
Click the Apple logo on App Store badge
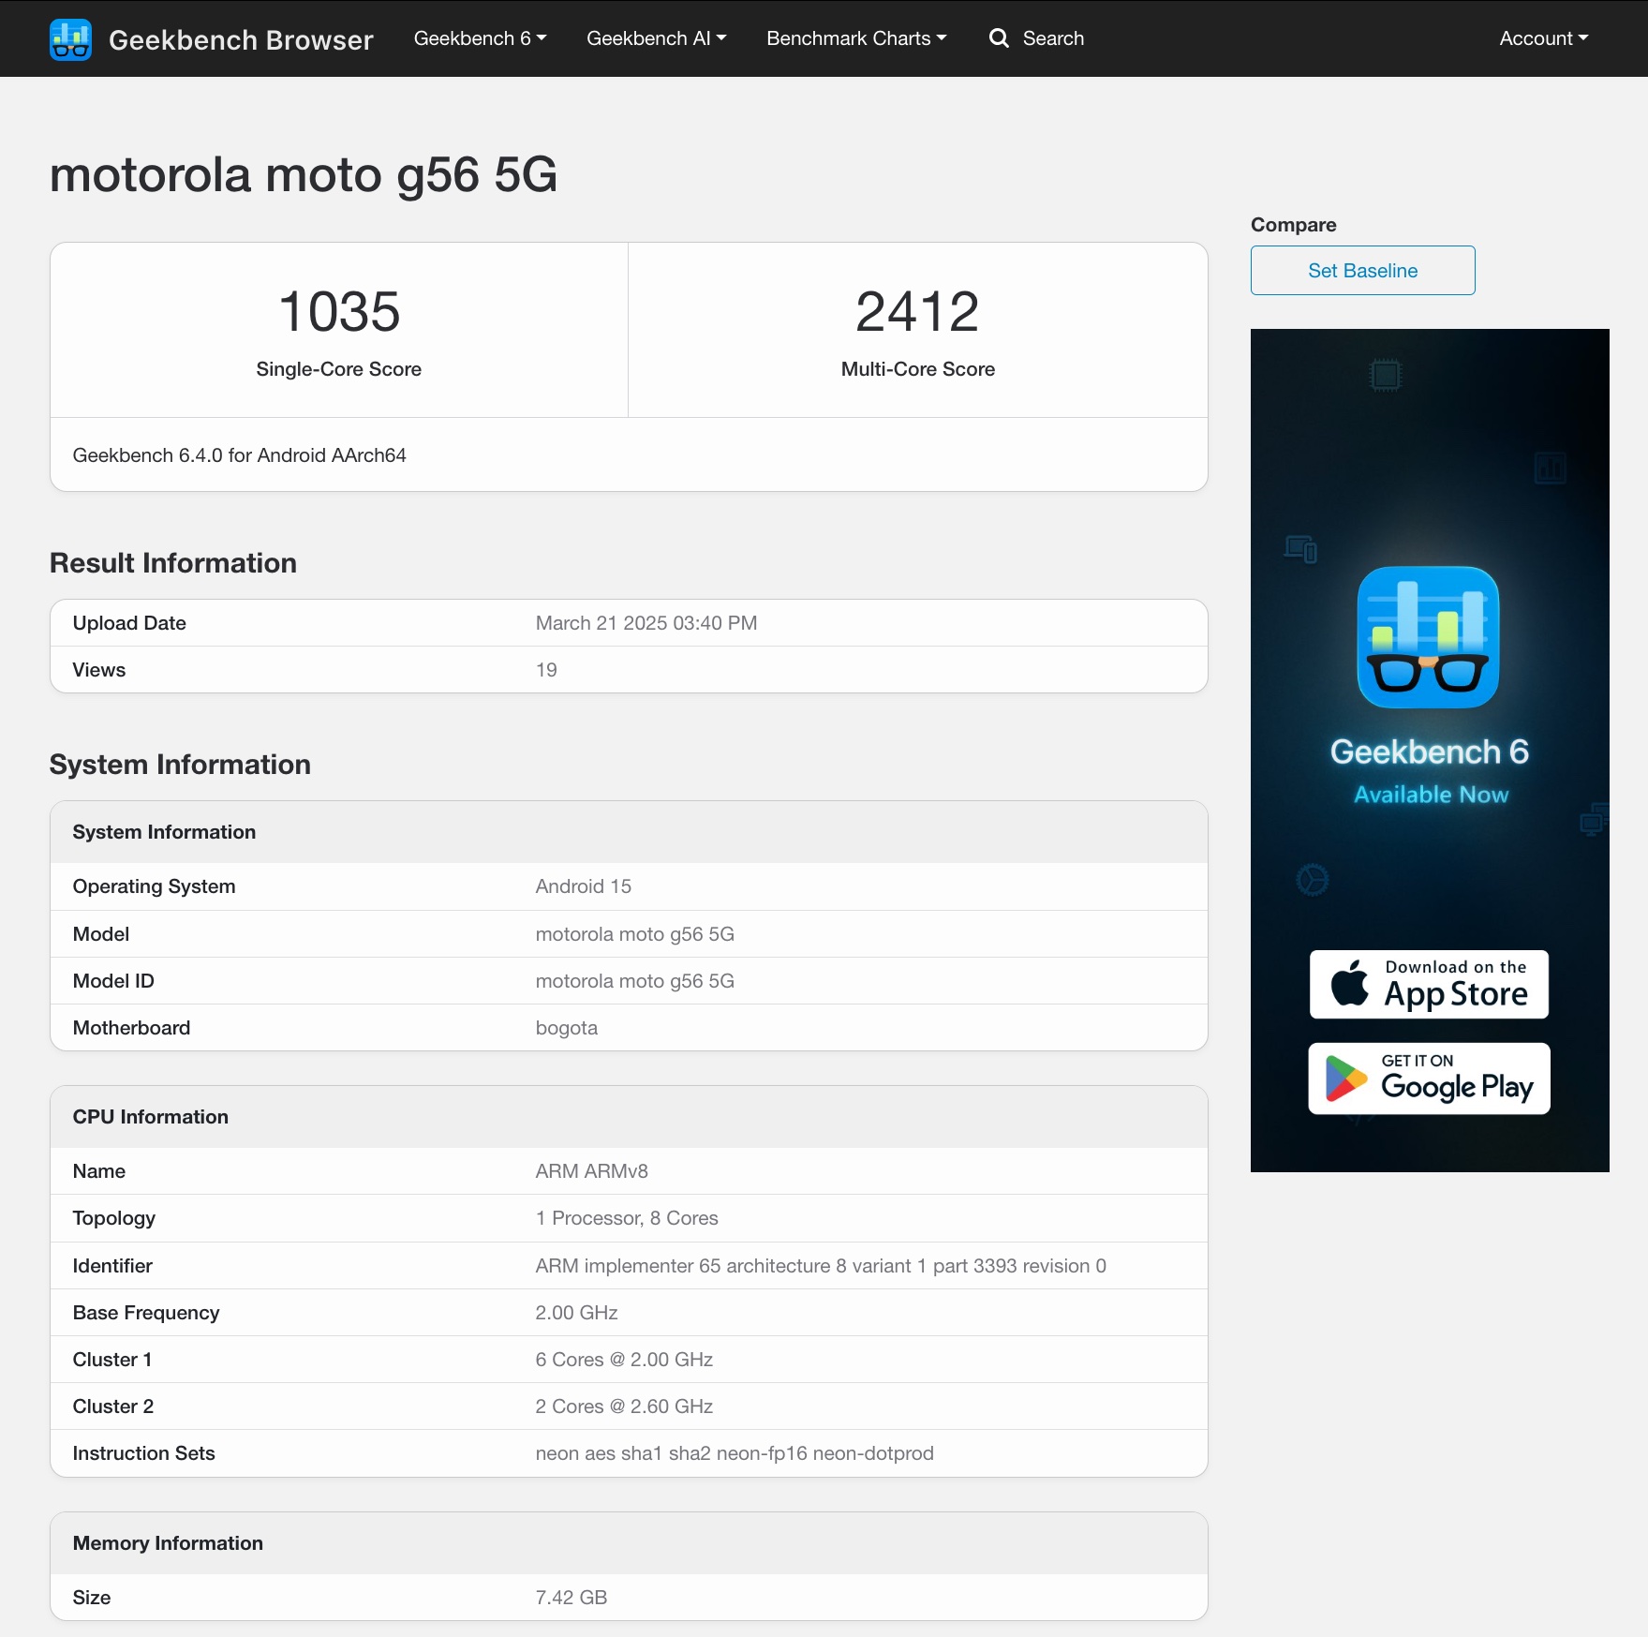pos(1350,983)
